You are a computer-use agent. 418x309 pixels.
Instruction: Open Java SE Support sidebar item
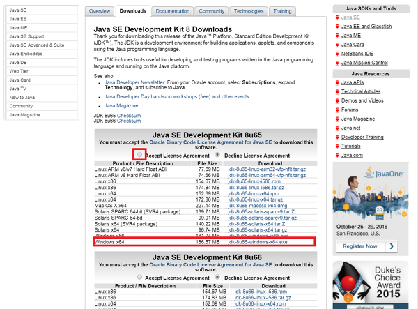(x=42, y=36)
